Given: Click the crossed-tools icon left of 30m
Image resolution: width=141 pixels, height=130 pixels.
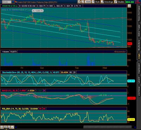Looking at the screenshot, I should pyautogui.click(x=79, y=2).
